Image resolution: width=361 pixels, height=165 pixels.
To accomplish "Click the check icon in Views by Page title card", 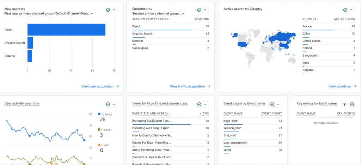I will pyautogui.click(x=199, y=104).
